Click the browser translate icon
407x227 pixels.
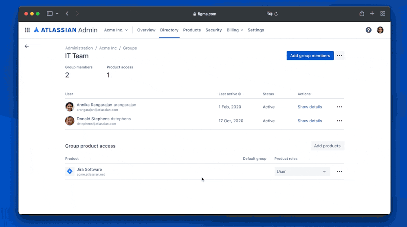(269, 14)
